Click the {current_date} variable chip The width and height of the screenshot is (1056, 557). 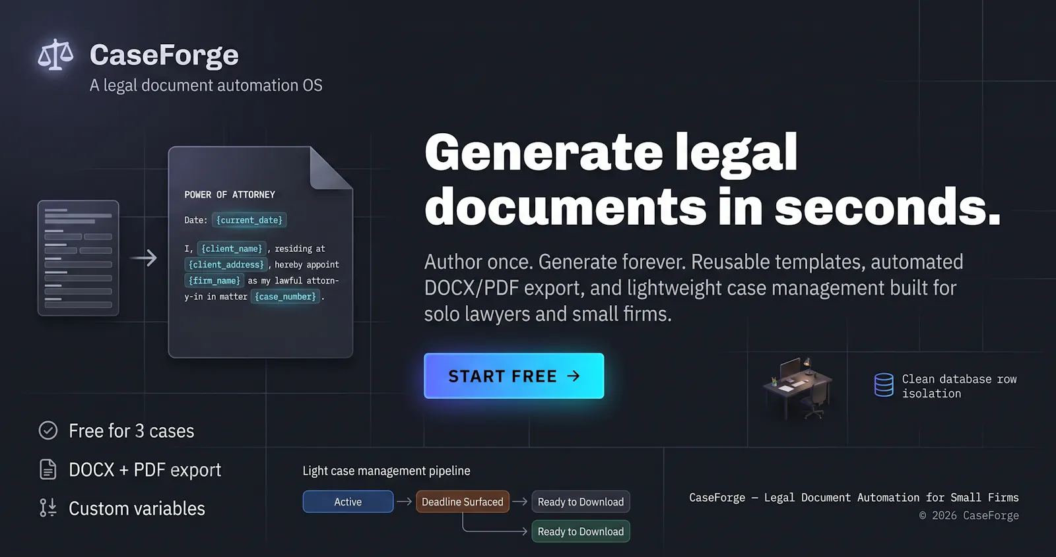click(x=249, y=220)
